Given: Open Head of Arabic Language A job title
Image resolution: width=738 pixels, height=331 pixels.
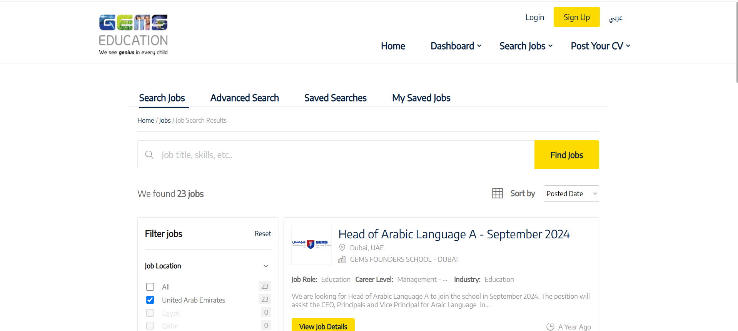Looking at the screenshot, I should (454, 234).
